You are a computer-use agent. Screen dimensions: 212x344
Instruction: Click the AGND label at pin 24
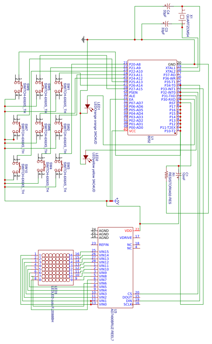coord(104,231)
